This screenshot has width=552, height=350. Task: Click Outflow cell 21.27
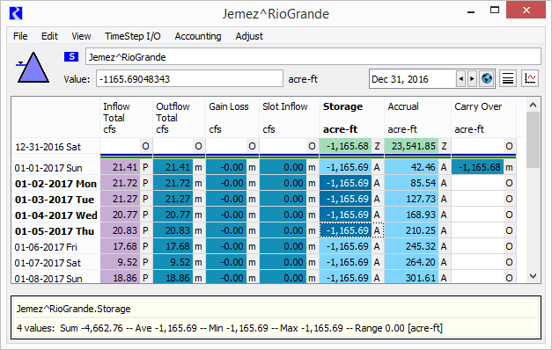tap(173, 199)
